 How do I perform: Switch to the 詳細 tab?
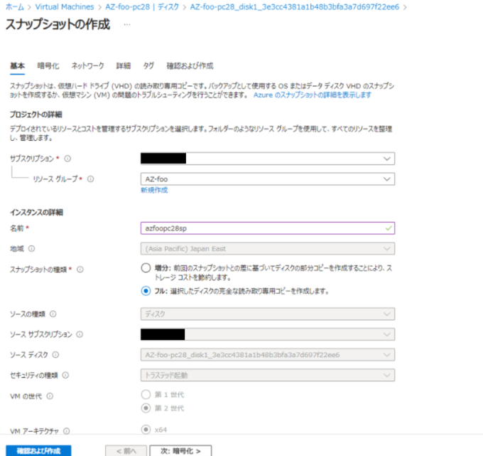pos(124,65)
